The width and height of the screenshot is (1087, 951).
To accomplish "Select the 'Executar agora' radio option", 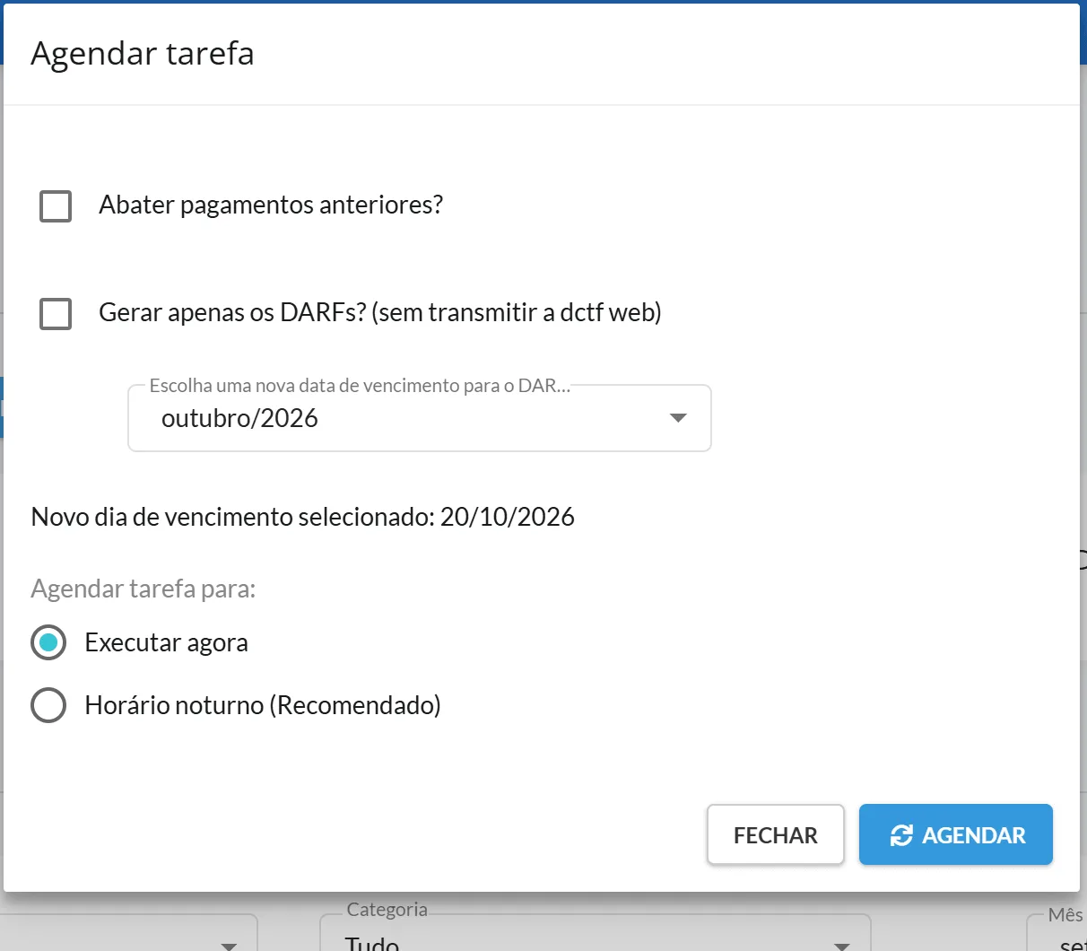I will [x=48, y=642].
